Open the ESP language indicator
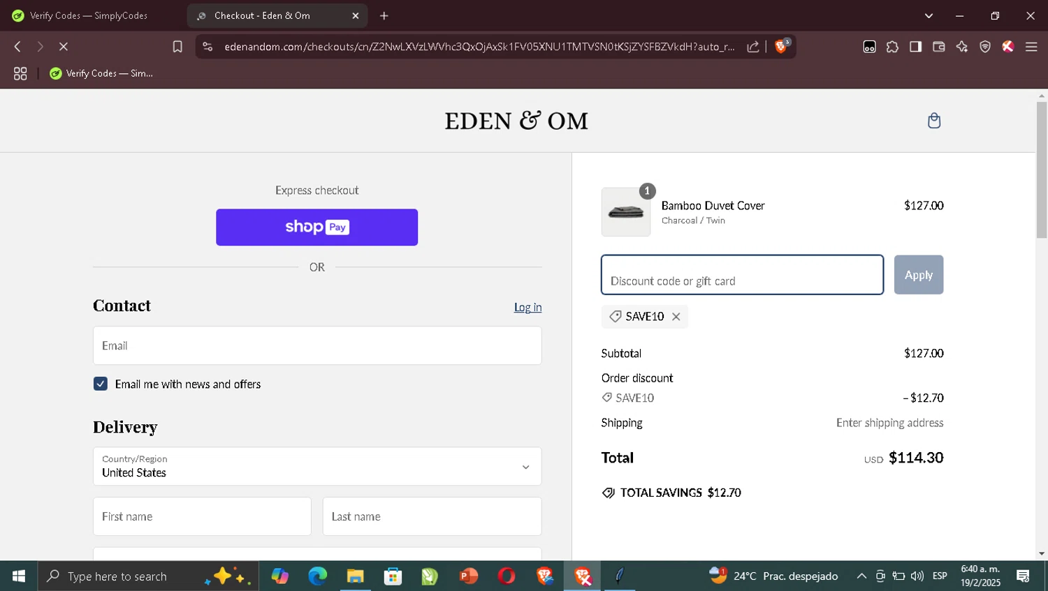 [940, 576]
